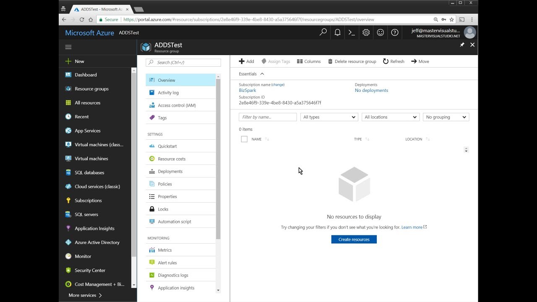Click the Dashboard icon in sidebar

point(68,75)
